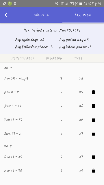Tap the DURATION column header
Screen dimensions: 104x185
tap(54, 58)
